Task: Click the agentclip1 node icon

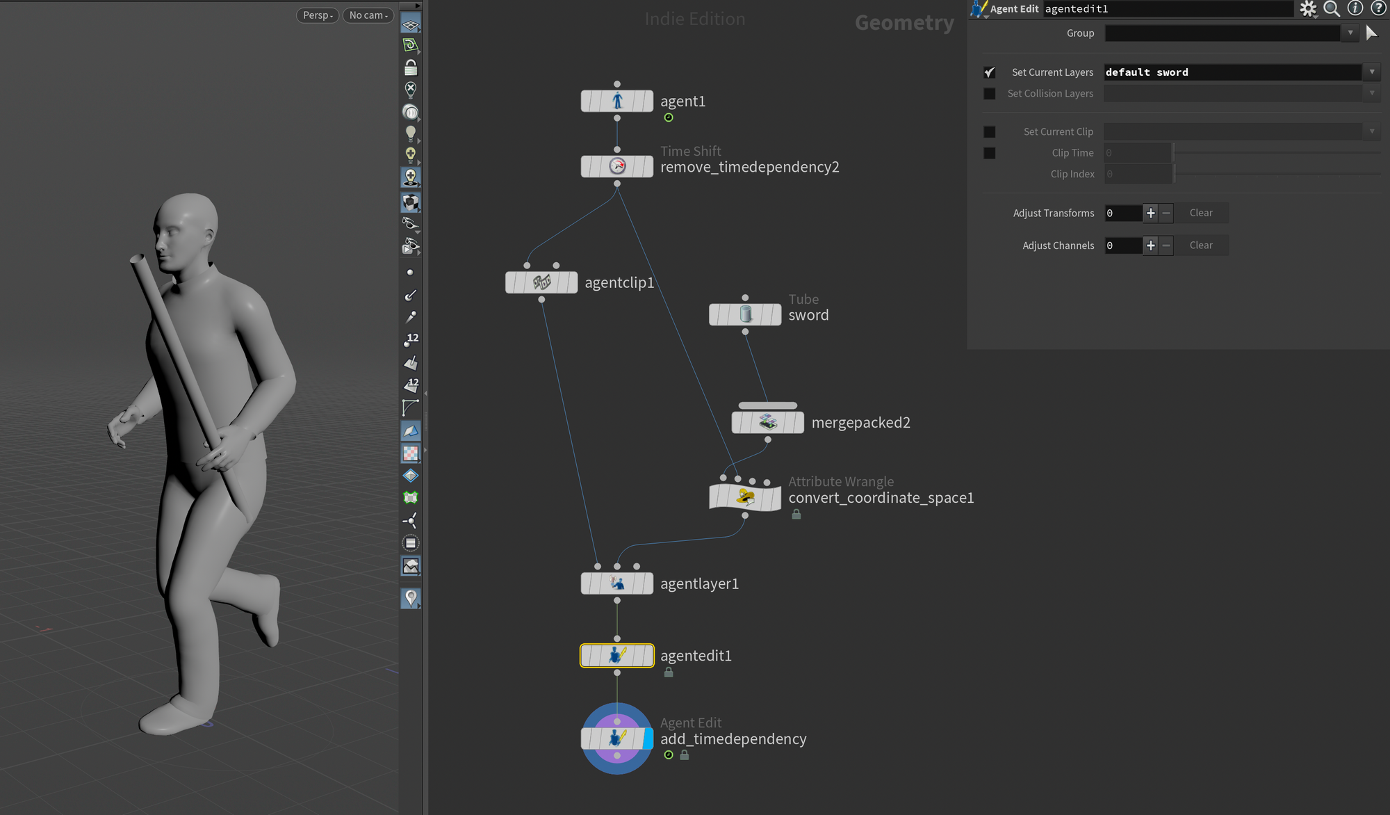Action: pyautogui.click(x=540, y=282)
